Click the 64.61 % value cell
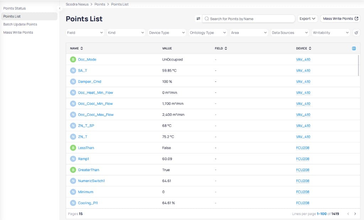 tap(168, 203)
